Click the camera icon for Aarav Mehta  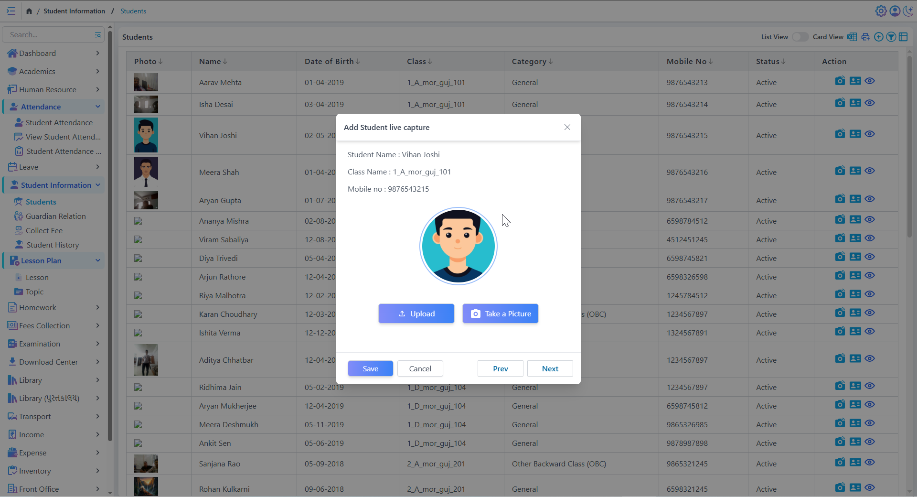pos(840,81)
